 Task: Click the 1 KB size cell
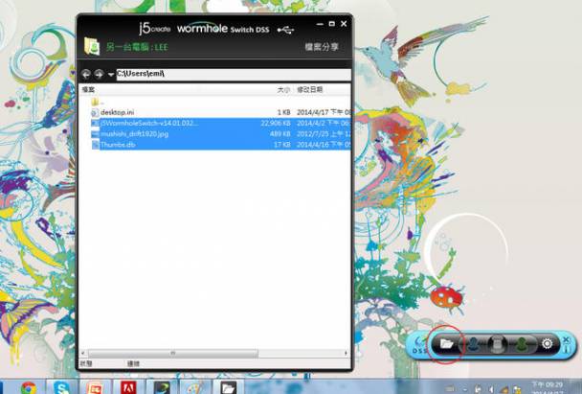click(284, 112)
